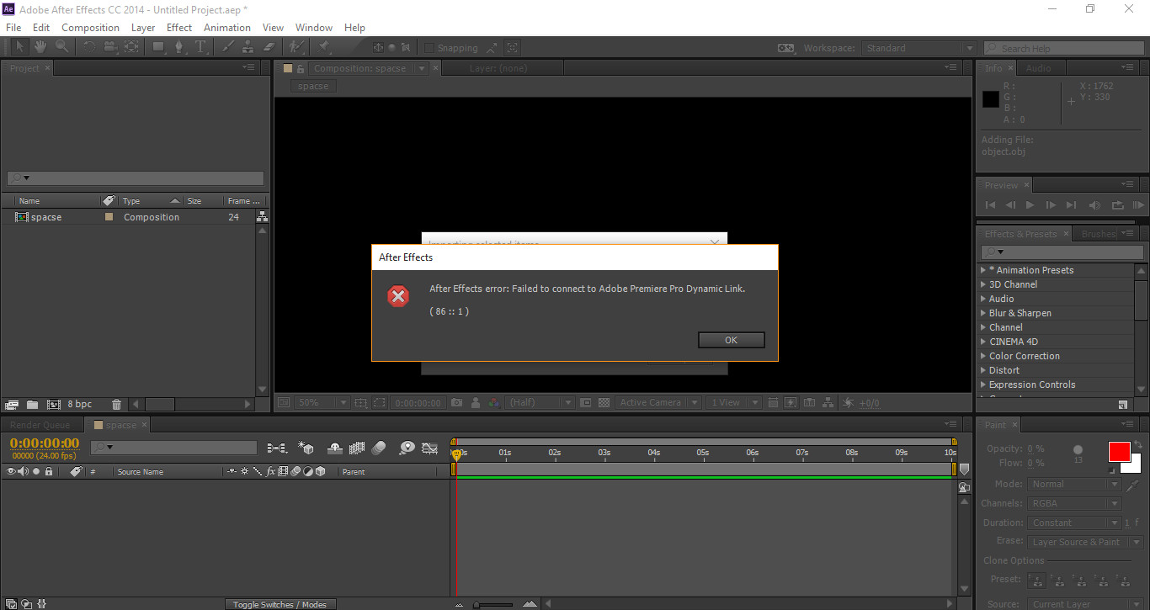This screenshot has width=1150, height=610.
Task: Click the red foreground color swatch
Action: (x=1119, y=451)
